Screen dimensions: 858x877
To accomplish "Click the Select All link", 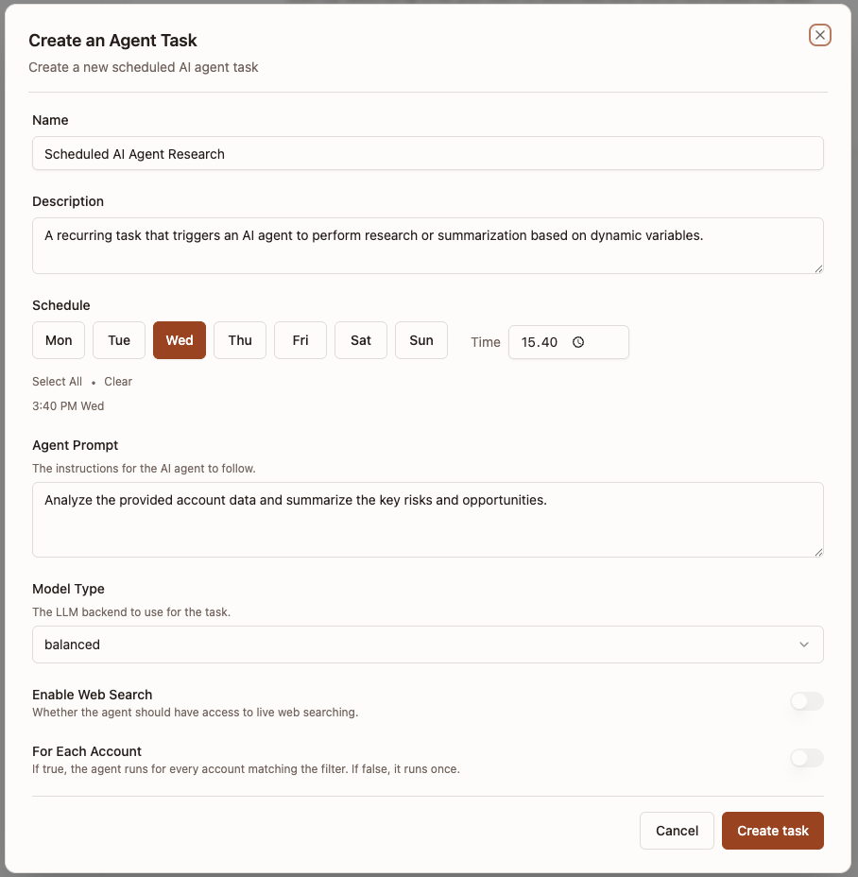I will tap(57, 381).
